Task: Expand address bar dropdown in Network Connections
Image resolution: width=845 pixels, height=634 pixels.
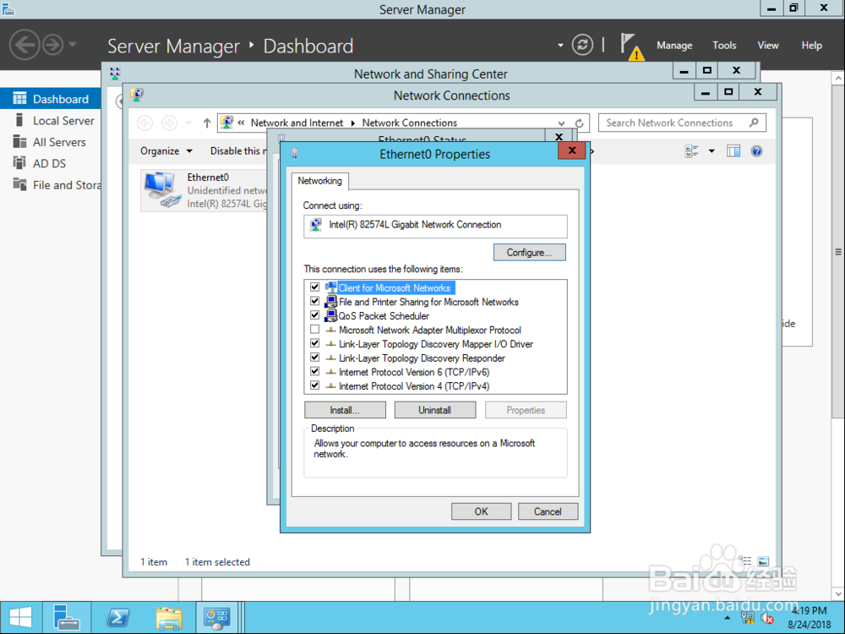Action: click(561, 123)
